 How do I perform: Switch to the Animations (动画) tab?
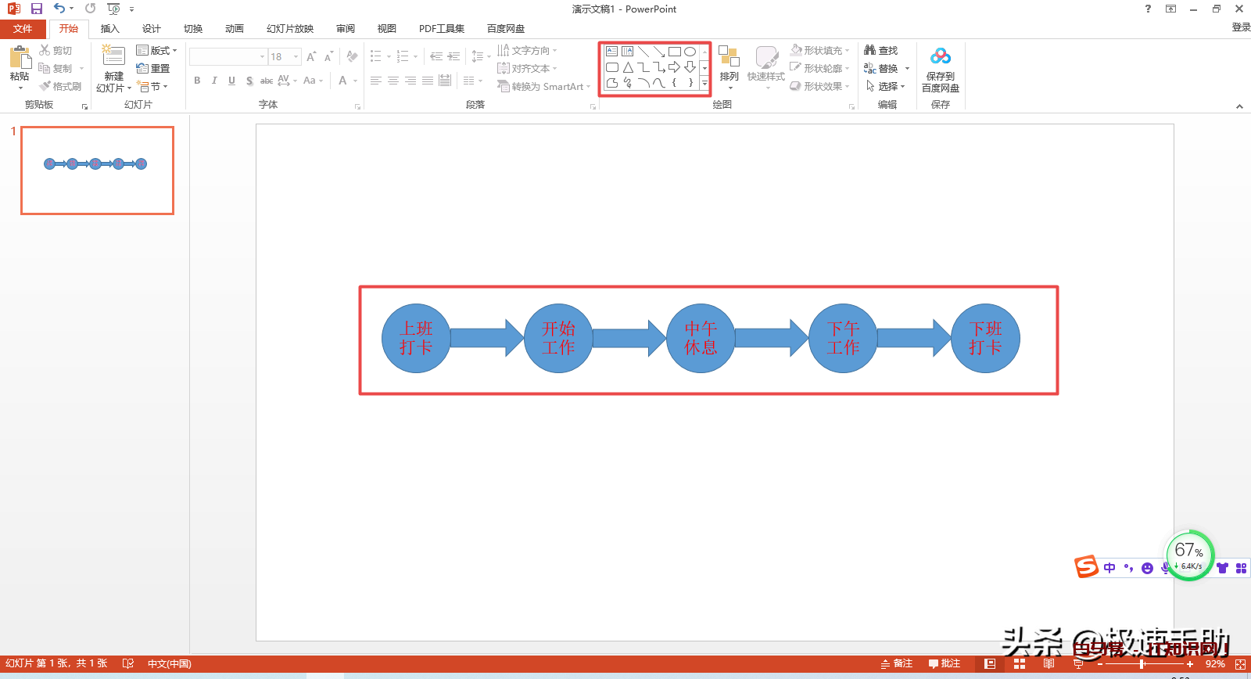coord(234,29)
